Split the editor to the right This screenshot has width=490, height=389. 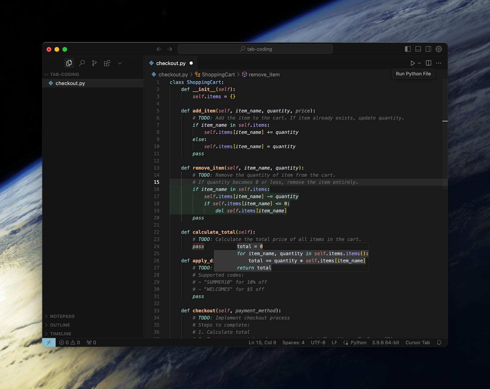coord(428,63)
